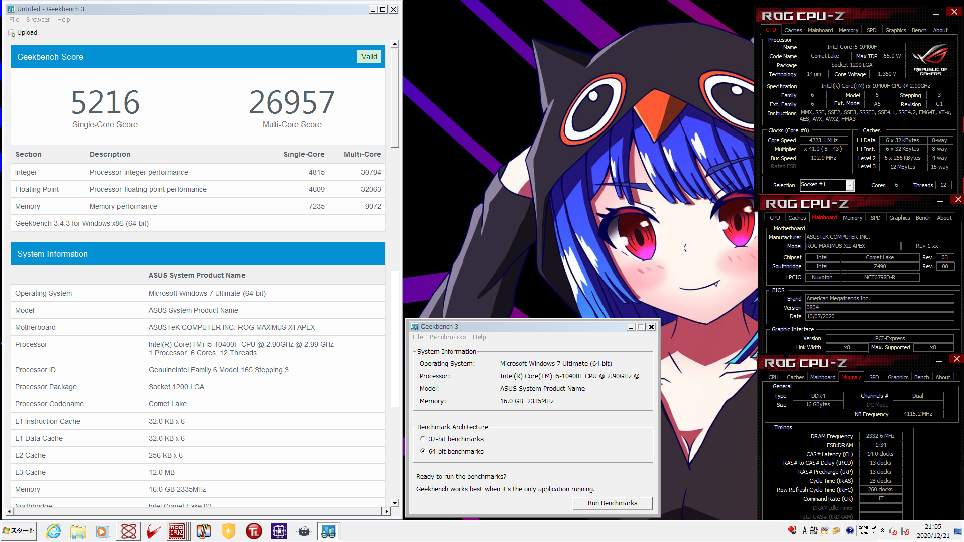Launch Windows Media Player from taskbar
The width and height of the screenshot is (964, 542).
[x=103, y=531]
